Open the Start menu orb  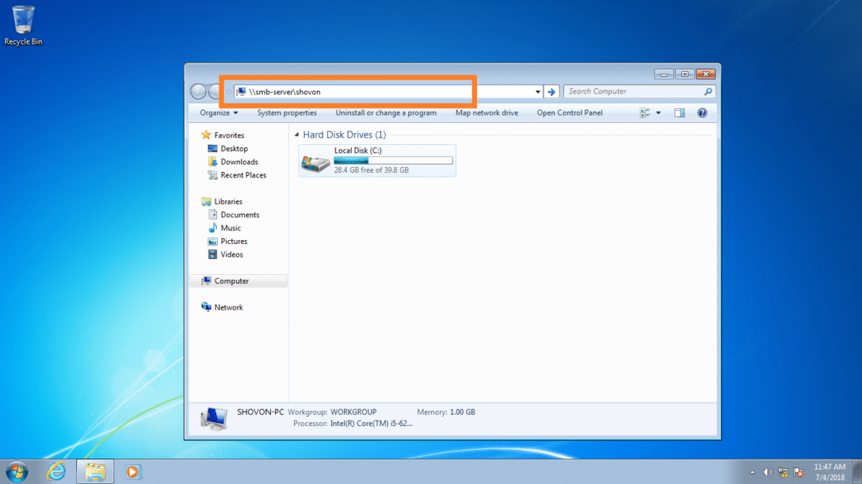pos(17,472)
